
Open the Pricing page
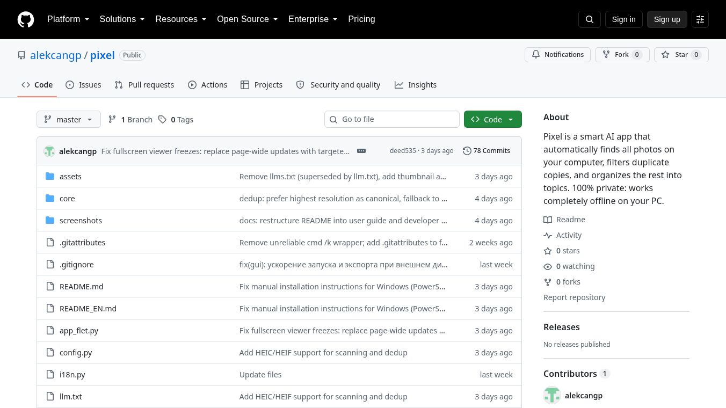361,19
